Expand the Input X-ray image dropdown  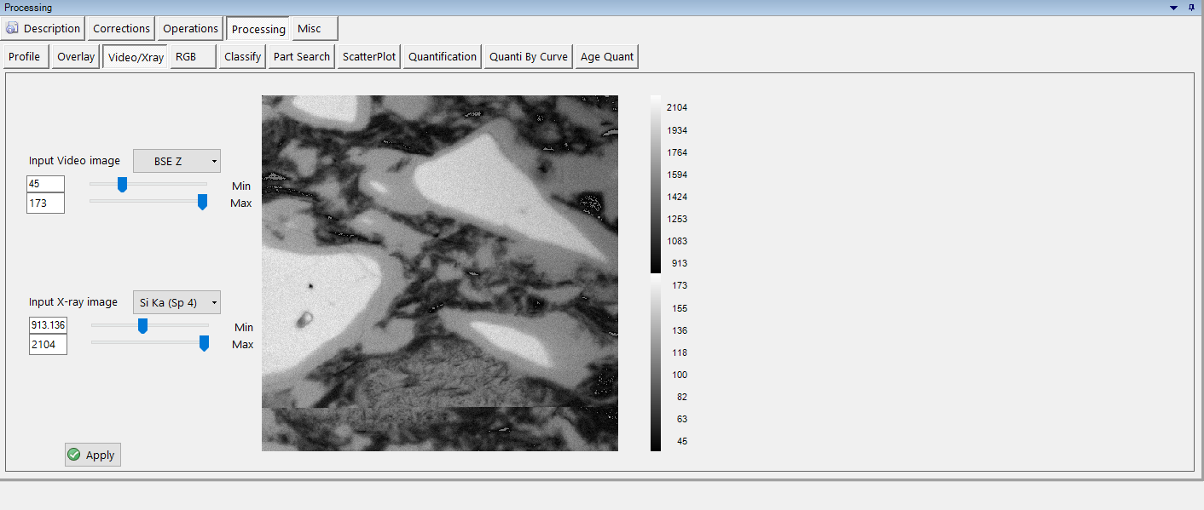[177, 302]
